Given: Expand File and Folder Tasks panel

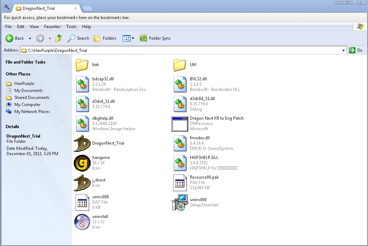Looking at the screenshot, I should tap(63, 62).
